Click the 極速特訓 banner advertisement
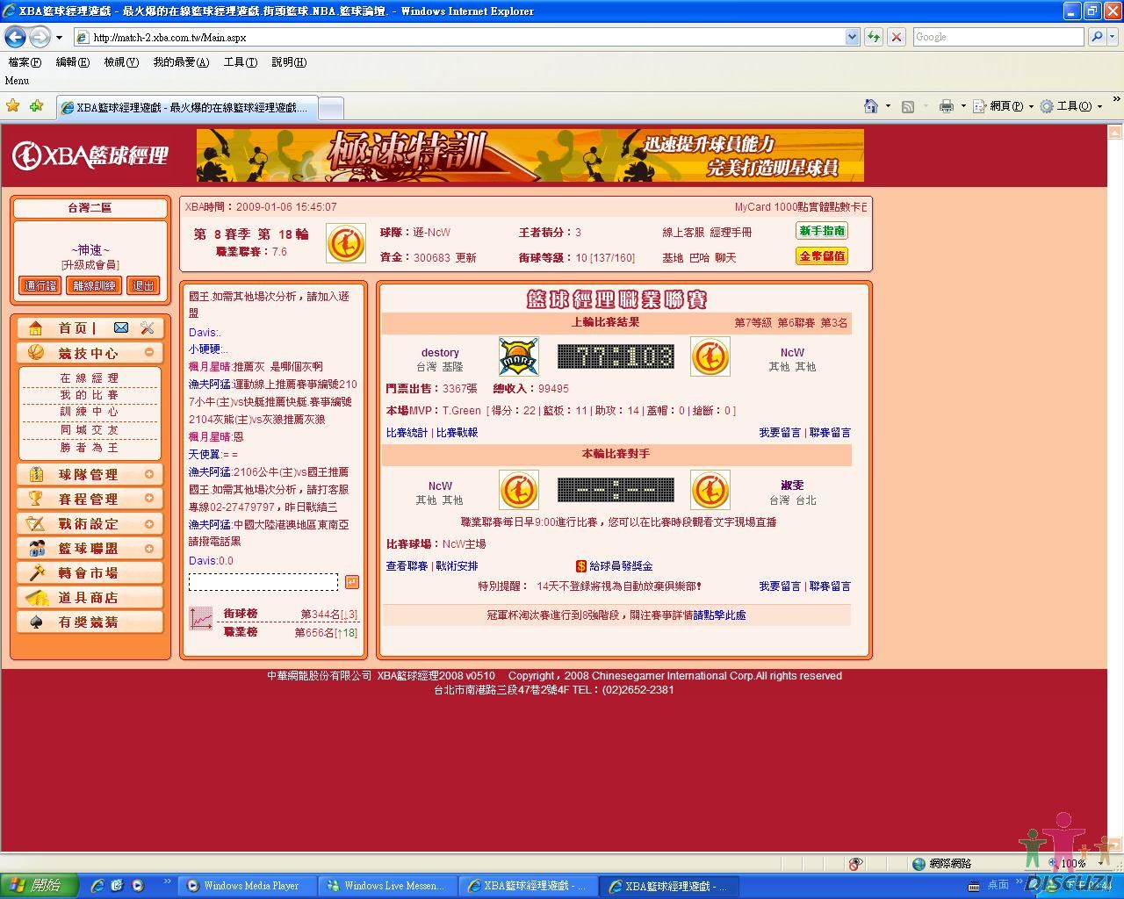This screenshot has height=899, width=1124. 530,155
